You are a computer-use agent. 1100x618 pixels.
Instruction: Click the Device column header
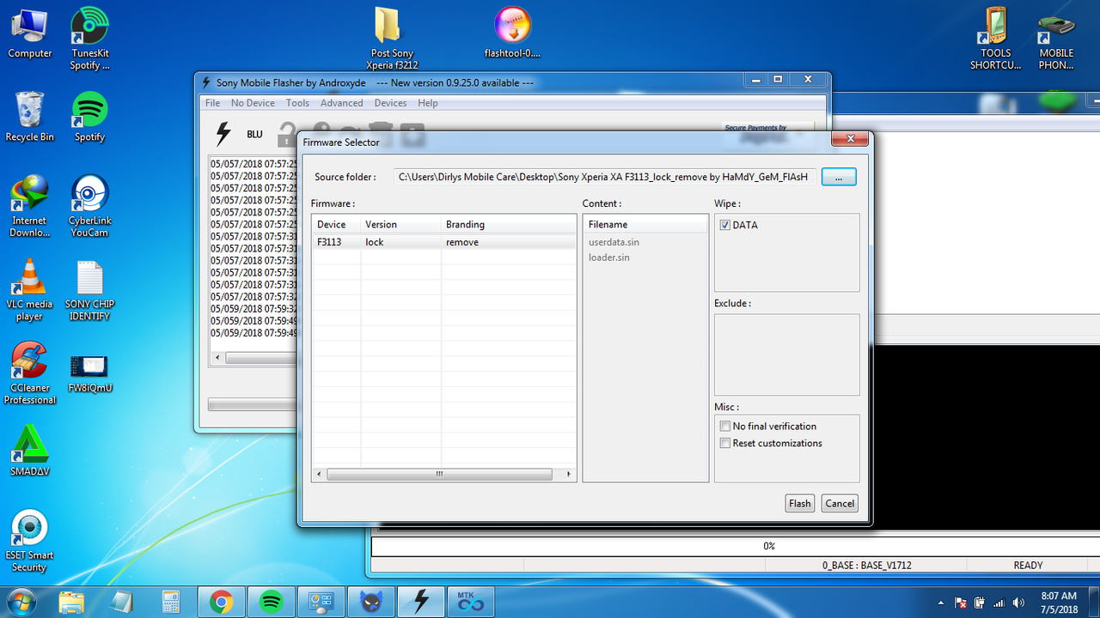[x=336, y=224]
